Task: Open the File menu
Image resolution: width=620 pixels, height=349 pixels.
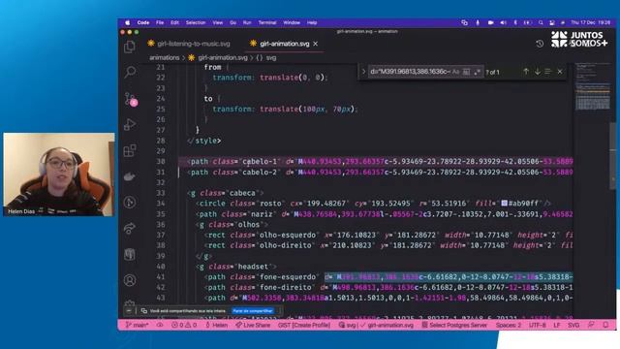Action: click(160, 23)
